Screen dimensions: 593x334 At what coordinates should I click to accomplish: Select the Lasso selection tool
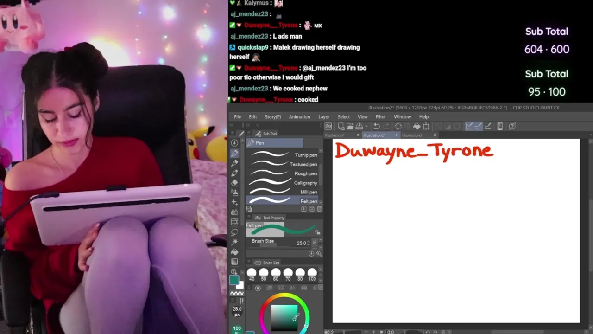tap(234, 232)
